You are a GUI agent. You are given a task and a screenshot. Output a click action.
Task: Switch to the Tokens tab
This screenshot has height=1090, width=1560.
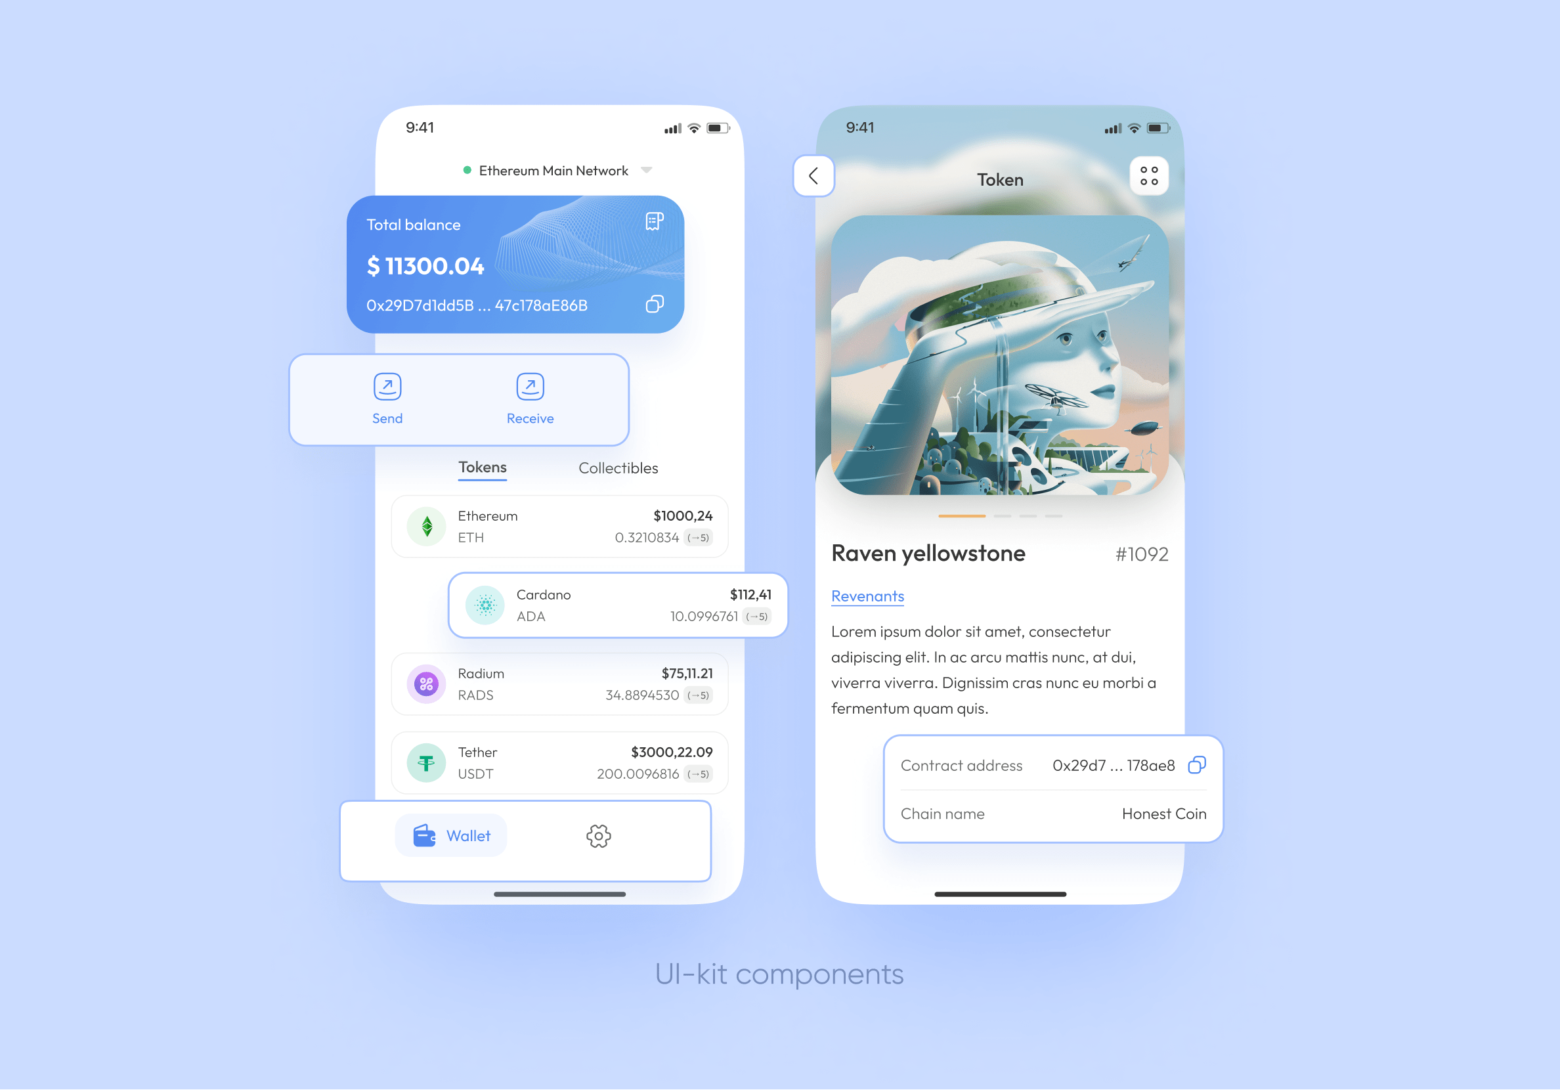tap(480, 466)
